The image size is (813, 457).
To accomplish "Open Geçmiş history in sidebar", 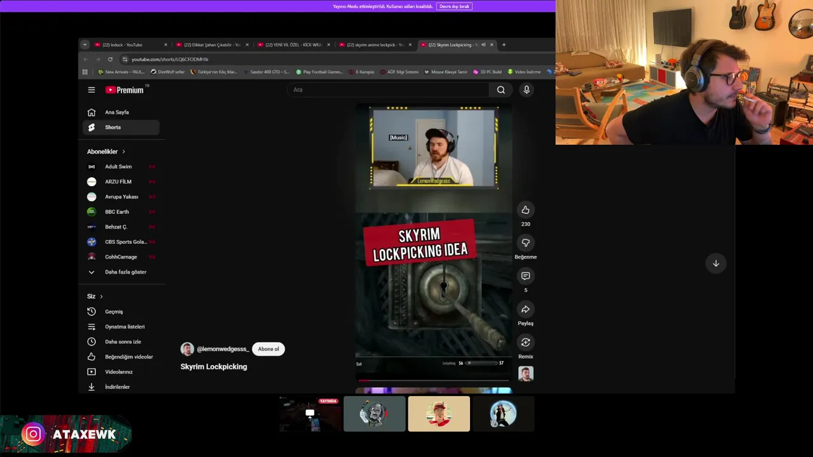I will click(x=121, y=312).
